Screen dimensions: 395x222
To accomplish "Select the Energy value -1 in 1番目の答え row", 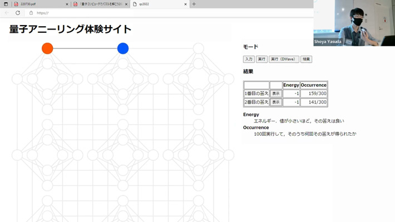I will 297,93.
